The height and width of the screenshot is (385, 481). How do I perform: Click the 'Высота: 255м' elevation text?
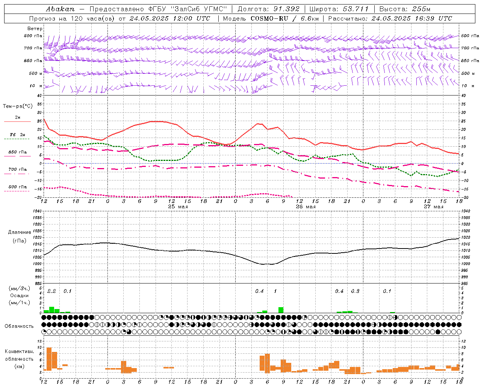(405, 9)
